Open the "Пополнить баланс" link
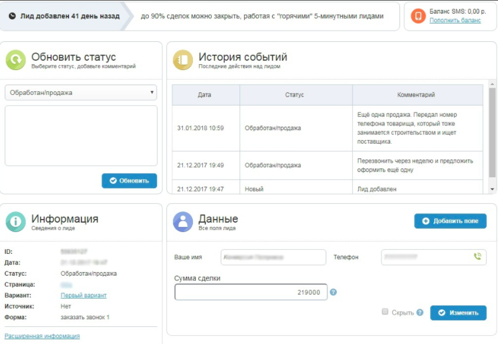This screenshot has height=344, width=498. tap(455, 20)
